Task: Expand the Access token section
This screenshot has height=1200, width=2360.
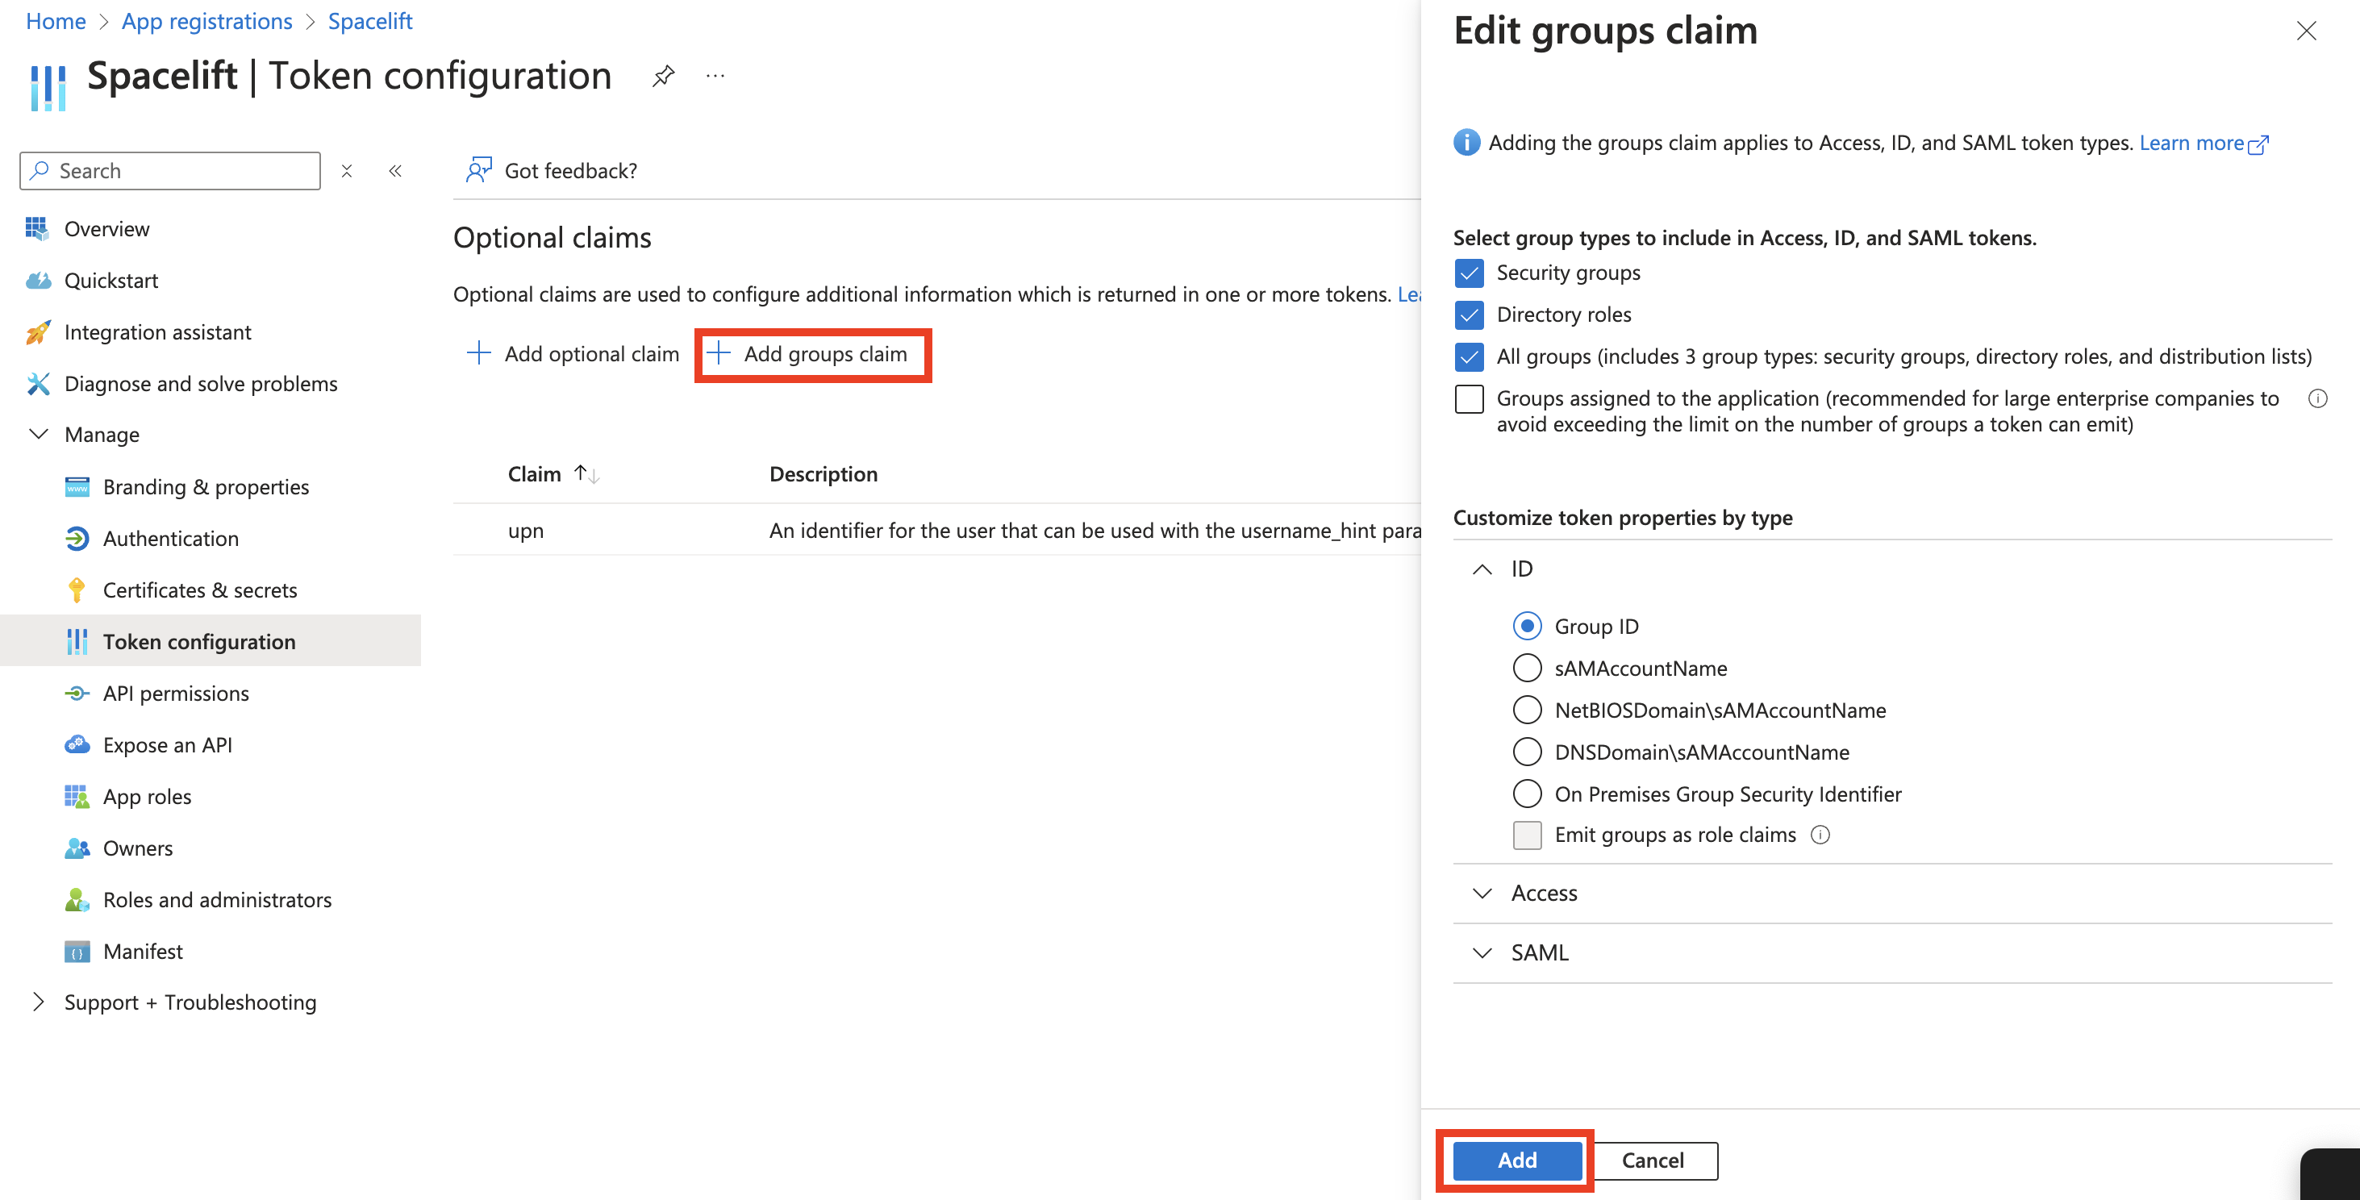Action: (x=1482, y=893)
